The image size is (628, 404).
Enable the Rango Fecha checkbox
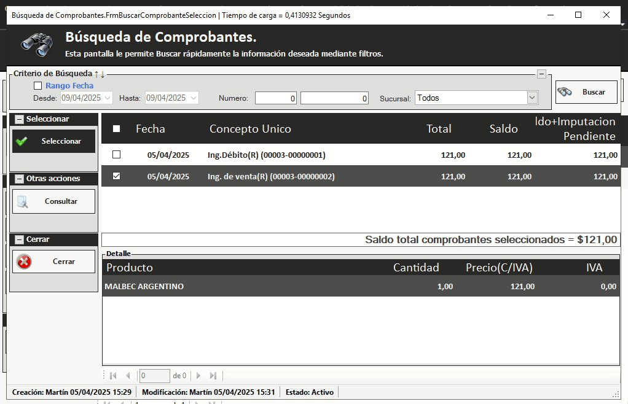[38, 86]
